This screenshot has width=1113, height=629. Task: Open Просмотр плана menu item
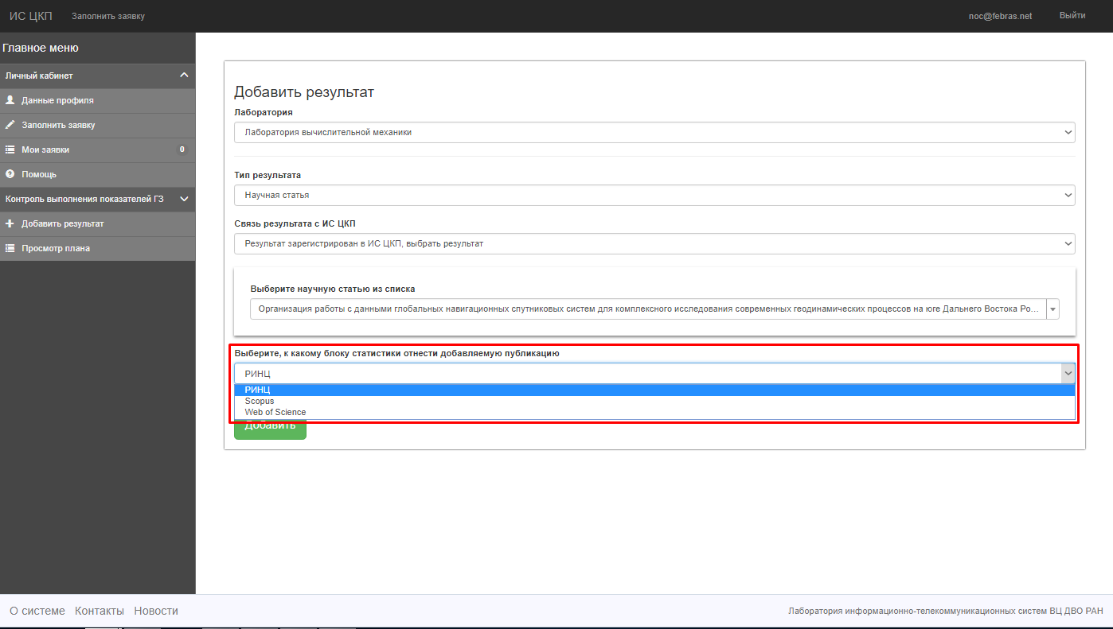pyautogui.click(x=97, y=248)
